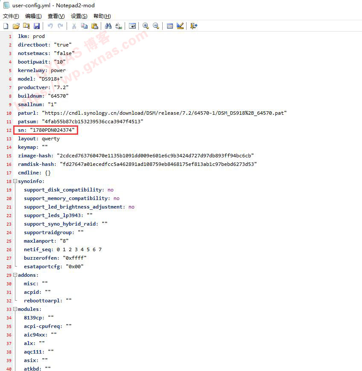Open Find with the binoculars icon
The image size is (362, 371).
(x=108, y=26)
